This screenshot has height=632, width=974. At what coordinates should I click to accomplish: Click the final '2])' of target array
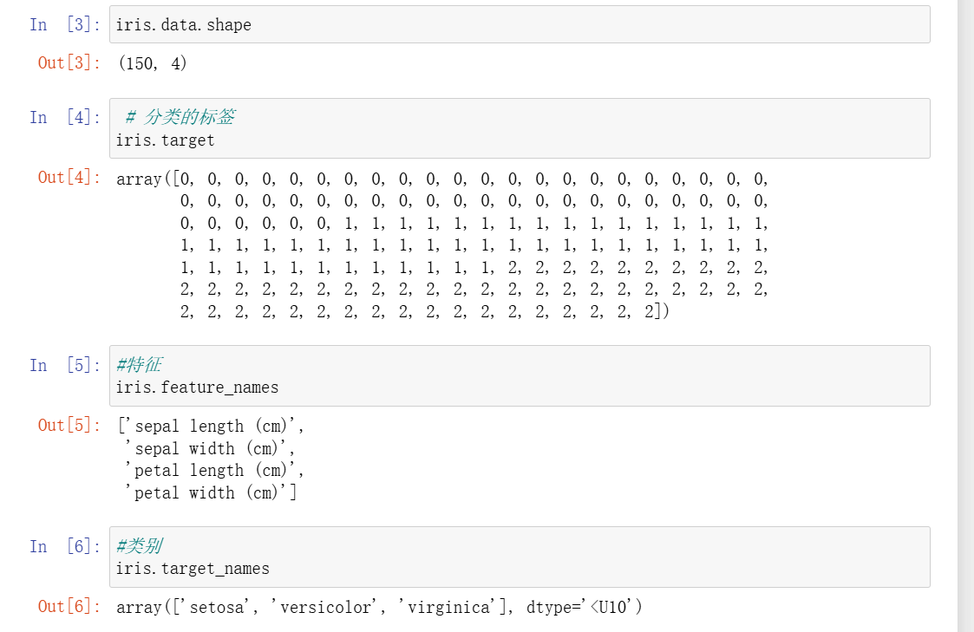(657, 311)
